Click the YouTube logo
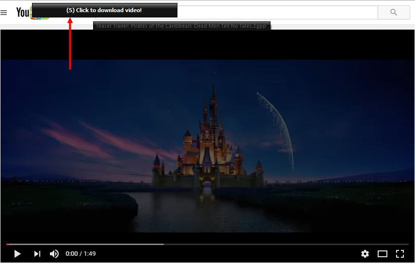 pos(23,12)
